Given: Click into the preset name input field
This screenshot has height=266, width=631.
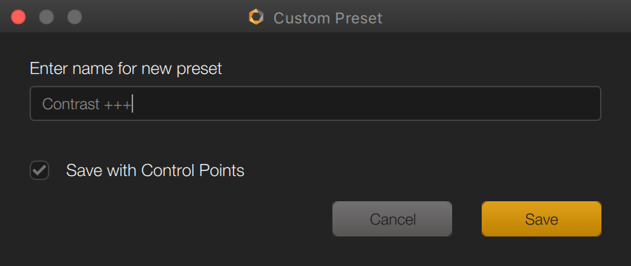Looking at the screenshot, I should tap(315, 103).
